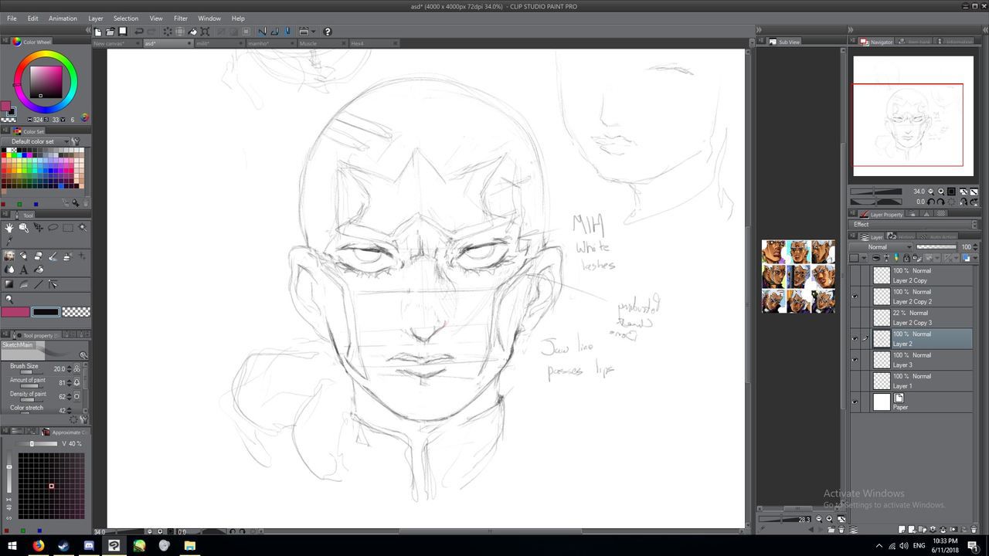The width and height of the screenshot is (989, 556).
Task: Select the Move layer tool
Action: pyautogui.click(x=39, y=228)
